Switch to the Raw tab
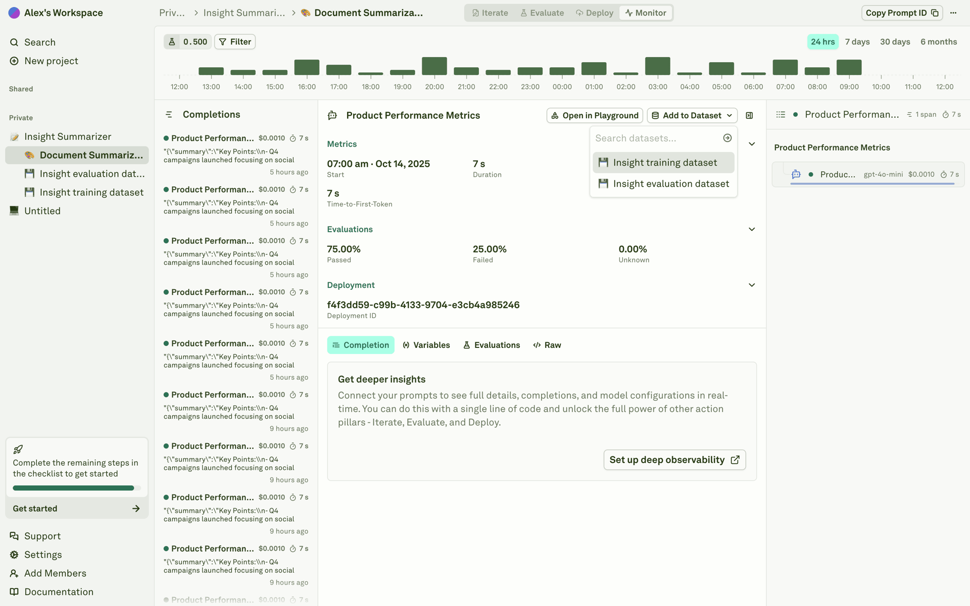 click(x=547, y=345)
